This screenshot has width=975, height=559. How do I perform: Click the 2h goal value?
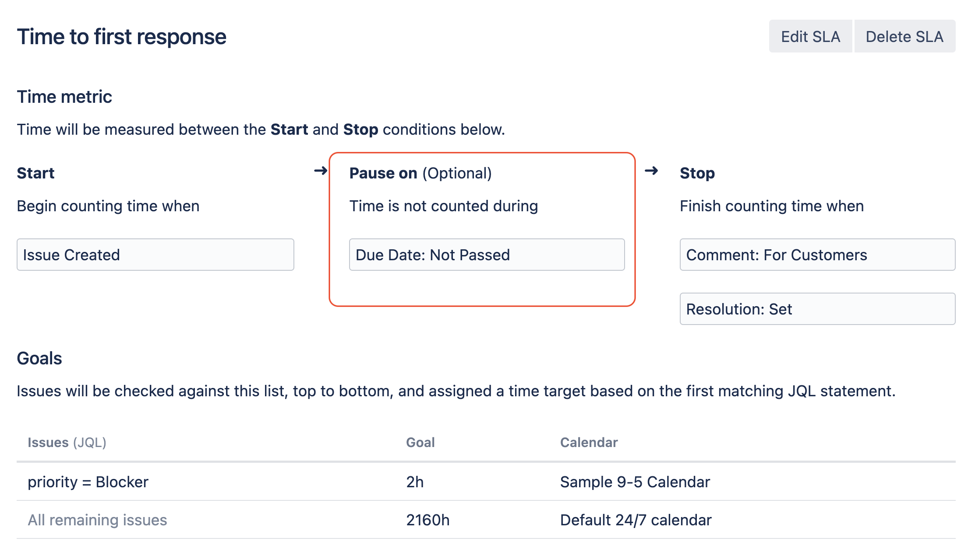click(x=415, y=482)
